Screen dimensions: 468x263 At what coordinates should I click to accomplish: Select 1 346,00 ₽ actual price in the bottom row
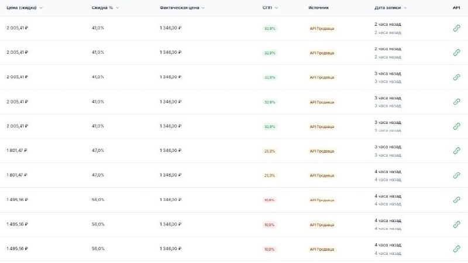point(170,248)
